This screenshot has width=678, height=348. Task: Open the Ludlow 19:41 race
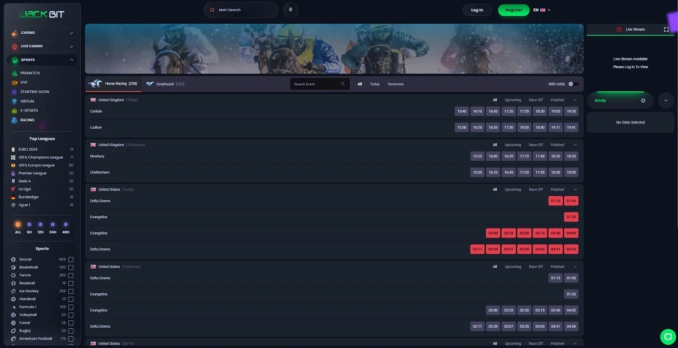click(571, 127)
